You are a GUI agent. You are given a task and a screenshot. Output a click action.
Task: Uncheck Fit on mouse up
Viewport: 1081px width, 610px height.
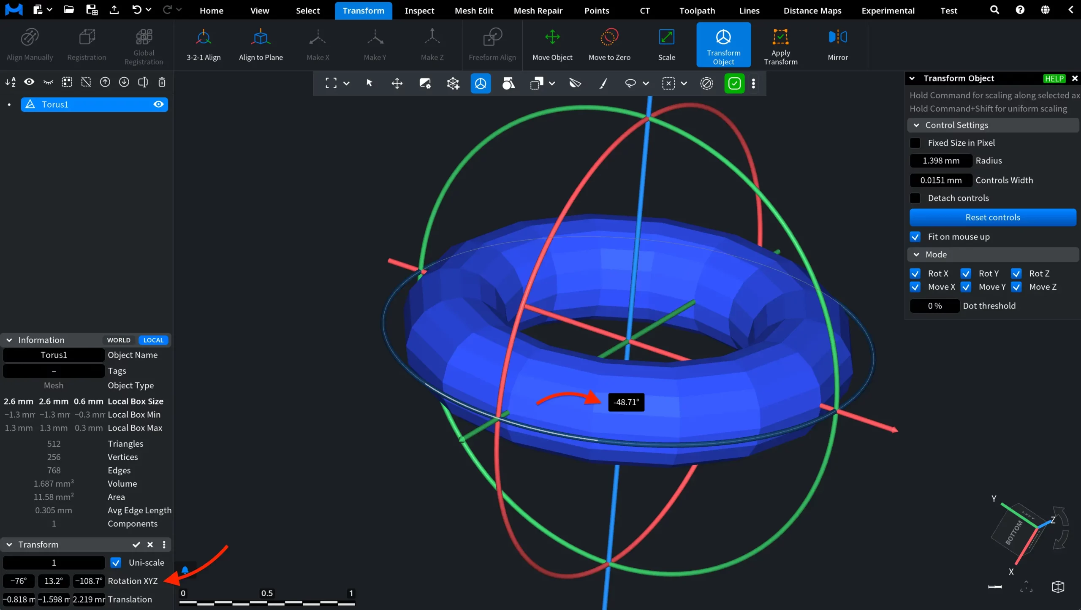tap(915, 237)
